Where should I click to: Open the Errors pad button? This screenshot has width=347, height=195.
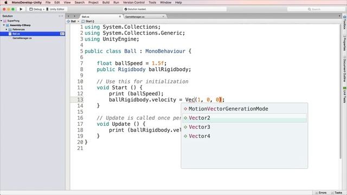coord(320,193)
